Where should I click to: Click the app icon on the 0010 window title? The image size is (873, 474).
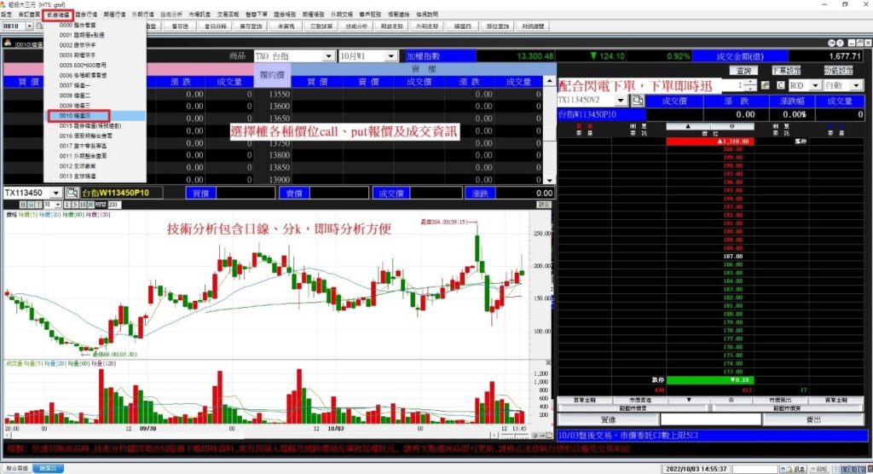tap(8, 43)
